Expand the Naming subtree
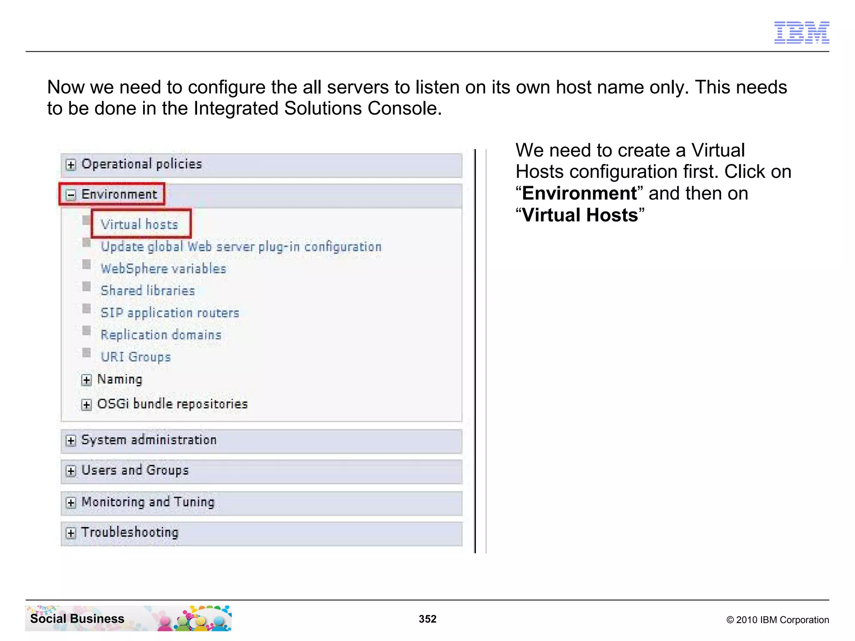Image resolution: width=855 pixels, height=641 pixels. 86,380
